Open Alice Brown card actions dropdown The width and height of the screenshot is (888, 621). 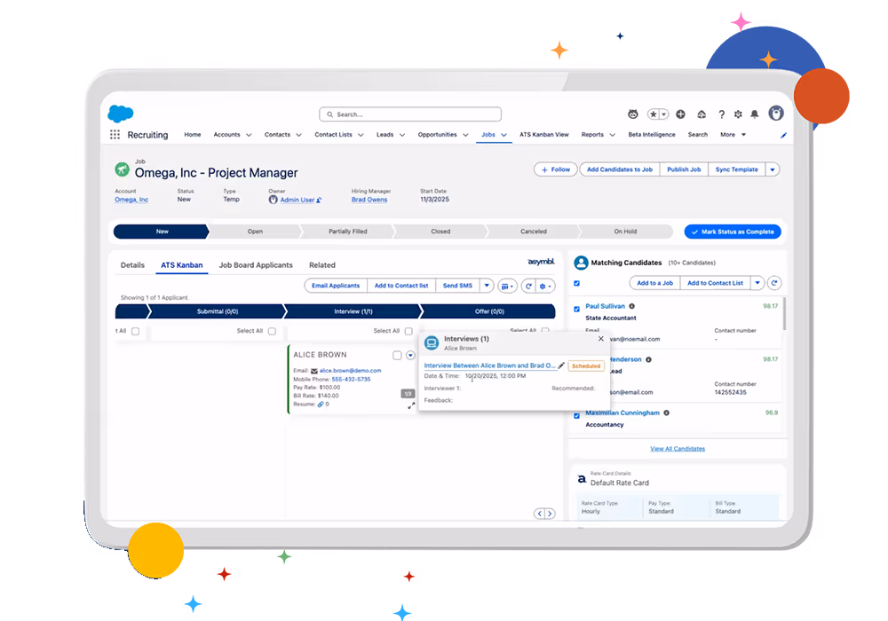pos(410,355)
